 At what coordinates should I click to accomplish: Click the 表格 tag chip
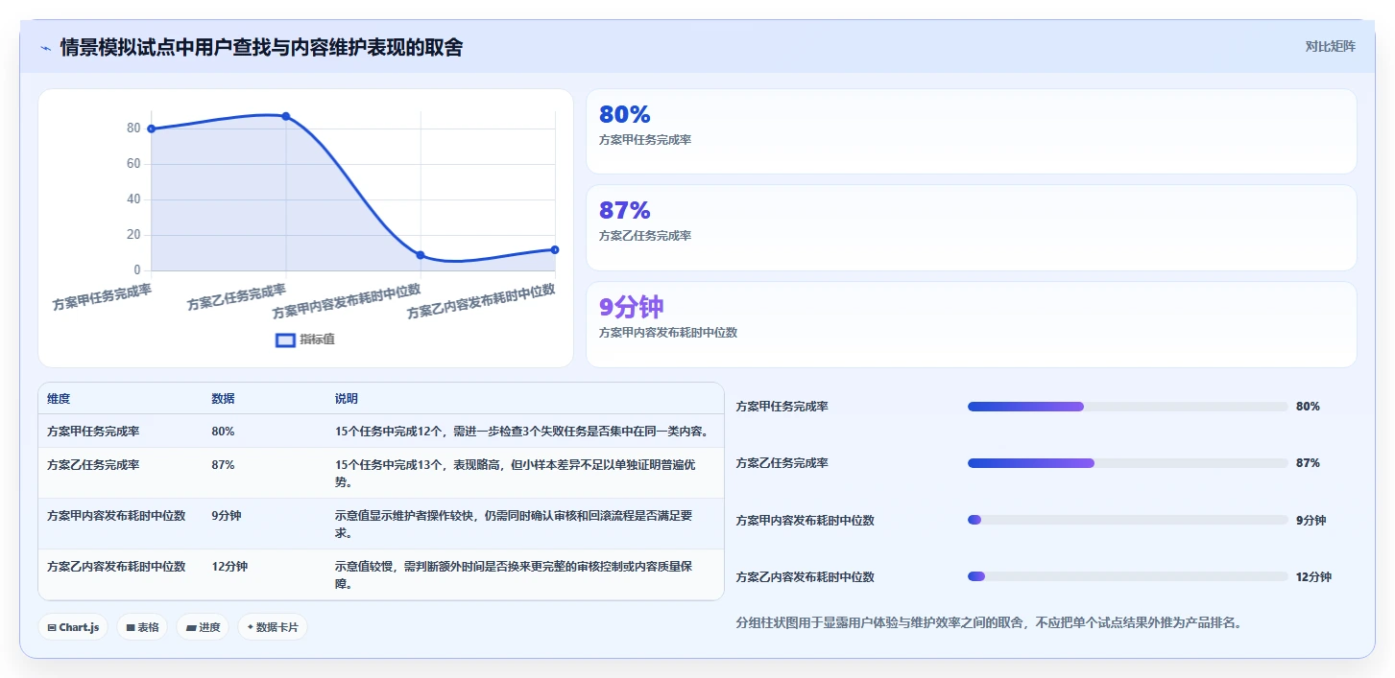(142, 627)
